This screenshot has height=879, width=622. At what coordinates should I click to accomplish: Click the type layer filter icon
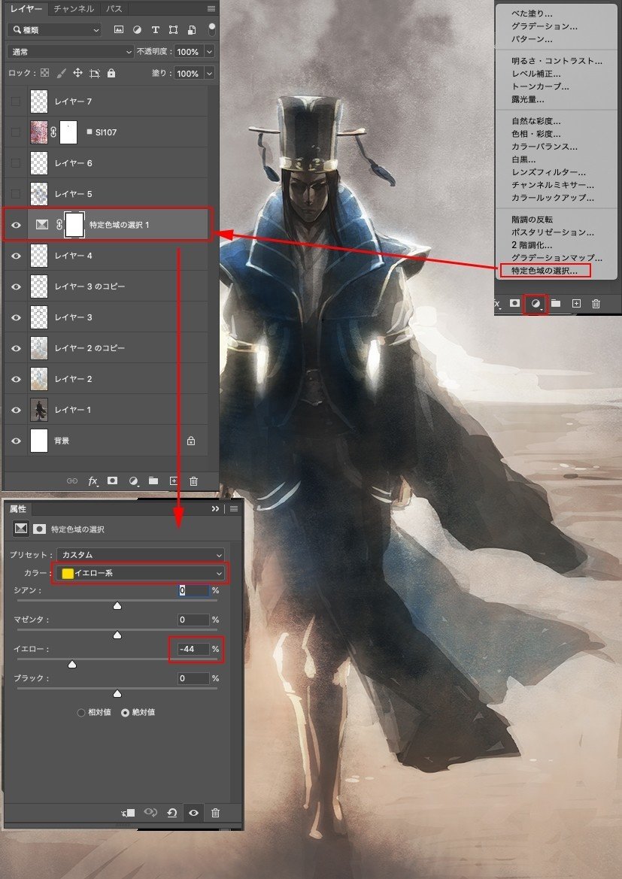tap(156, 30)
